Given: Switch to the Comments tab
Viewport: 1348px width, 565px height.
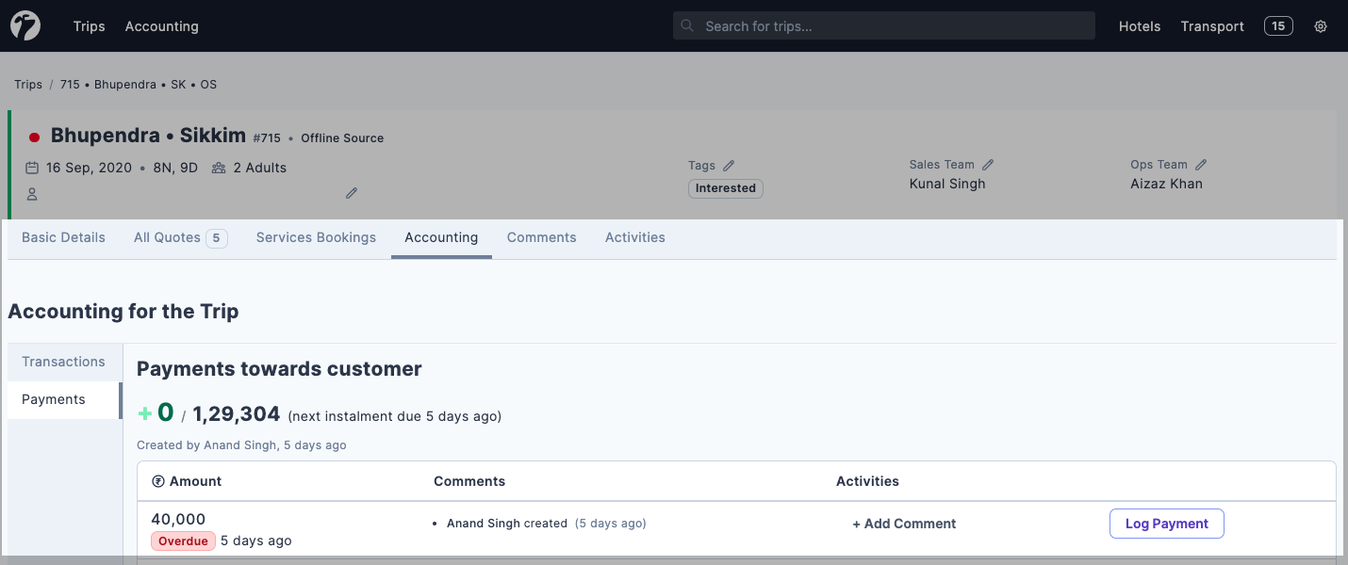Looking at the screenshot, I should click(x=541, y=237).
